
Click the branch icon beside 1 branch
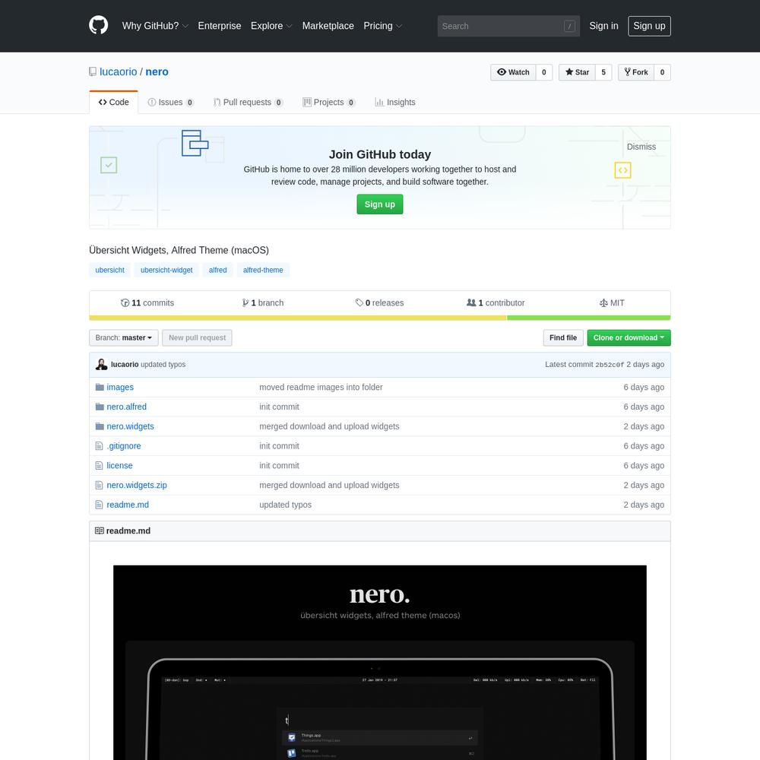coord(245,303)
